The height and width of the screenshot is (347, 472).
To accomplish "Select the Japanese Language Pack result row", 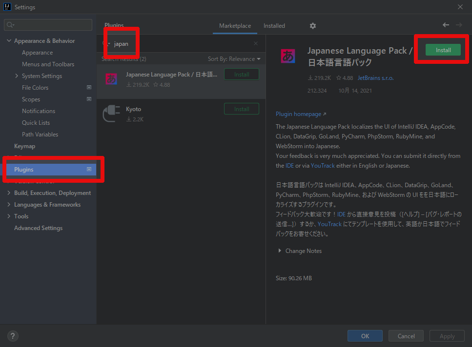I will coord(181,81).
